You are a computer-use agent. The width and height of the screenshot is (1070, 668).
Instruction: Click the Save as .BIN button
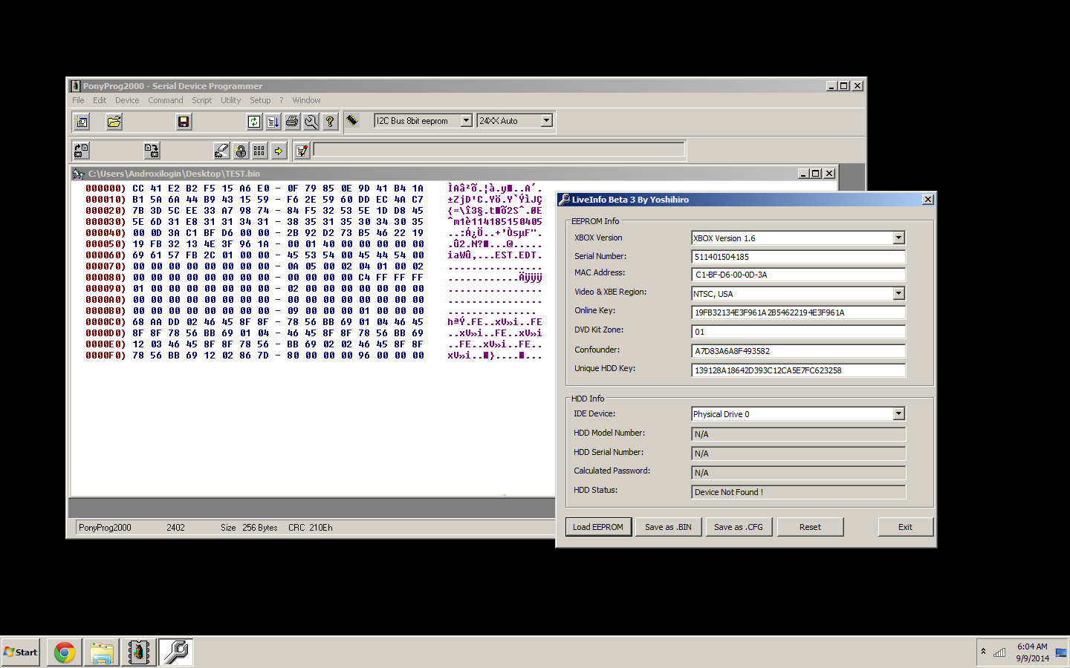click(x=668, y=527)
